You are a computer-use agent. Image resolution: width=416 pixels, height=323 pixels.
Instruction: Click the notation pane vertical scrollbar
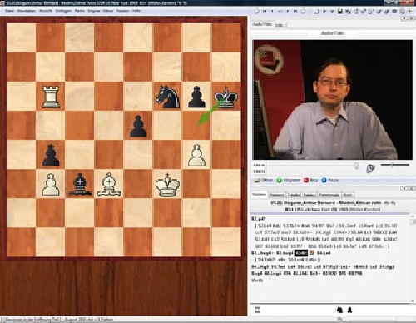413,258
